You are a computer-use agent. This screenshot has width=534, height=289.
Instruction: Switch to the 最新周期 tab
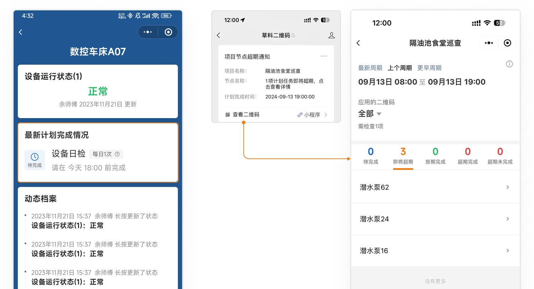(x=370, y=68)
